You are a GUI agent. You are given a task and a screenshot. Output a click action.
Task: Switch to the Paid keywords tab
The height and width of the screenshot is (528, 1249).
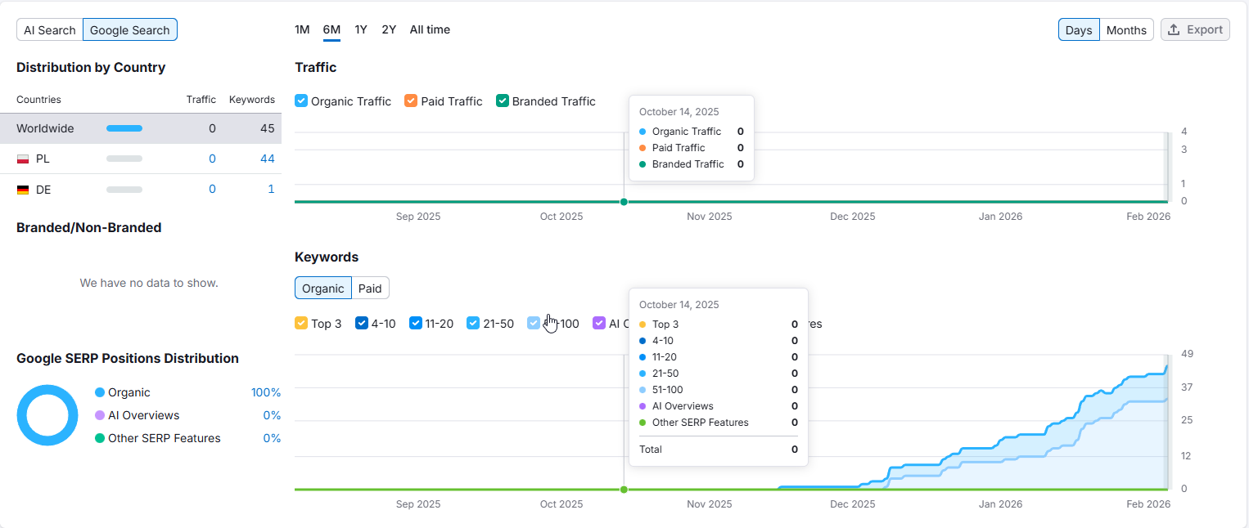(370, 288)
